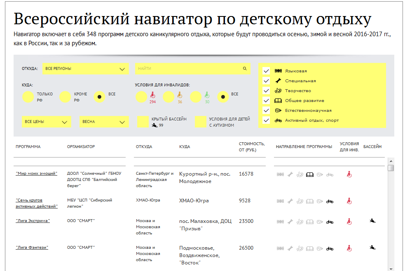Click the table vertical scrollbar thumb
Screen dimensions: 405x271
click(391, 168)
